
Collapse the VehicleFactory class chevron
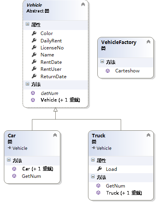[x=148, y=42]
